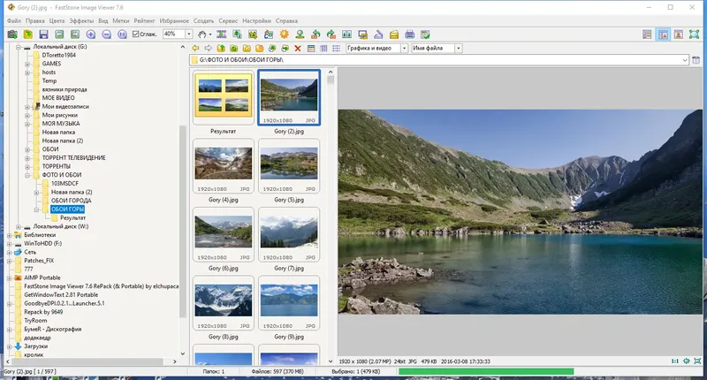The width and height of the screenshot is (707, 380).
Task: Open the Настройки menu
Action: pos(256,19)
